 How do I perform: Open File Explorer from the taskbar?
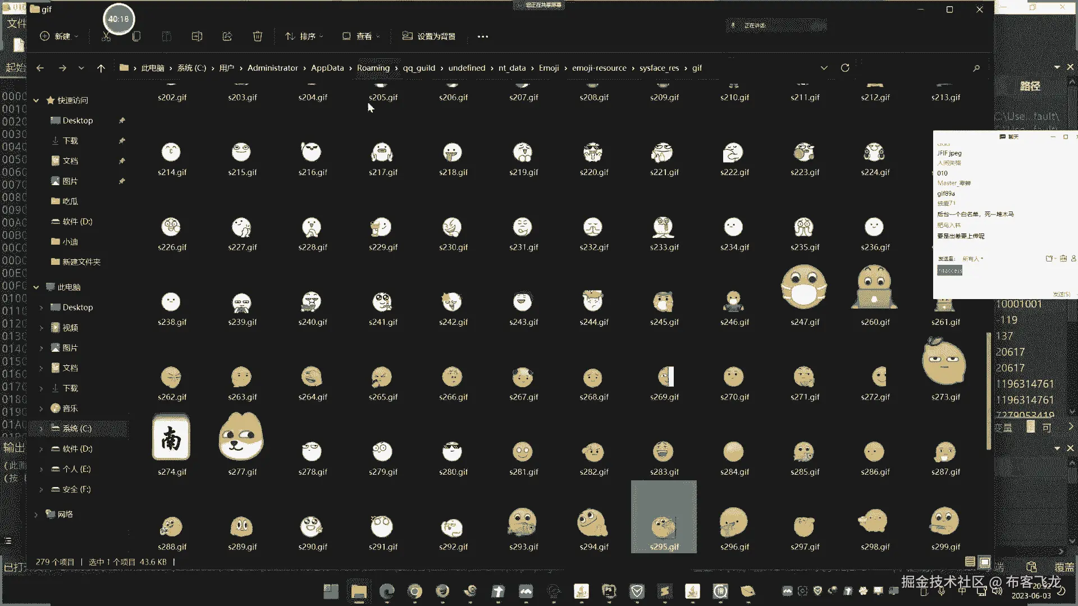359,591
